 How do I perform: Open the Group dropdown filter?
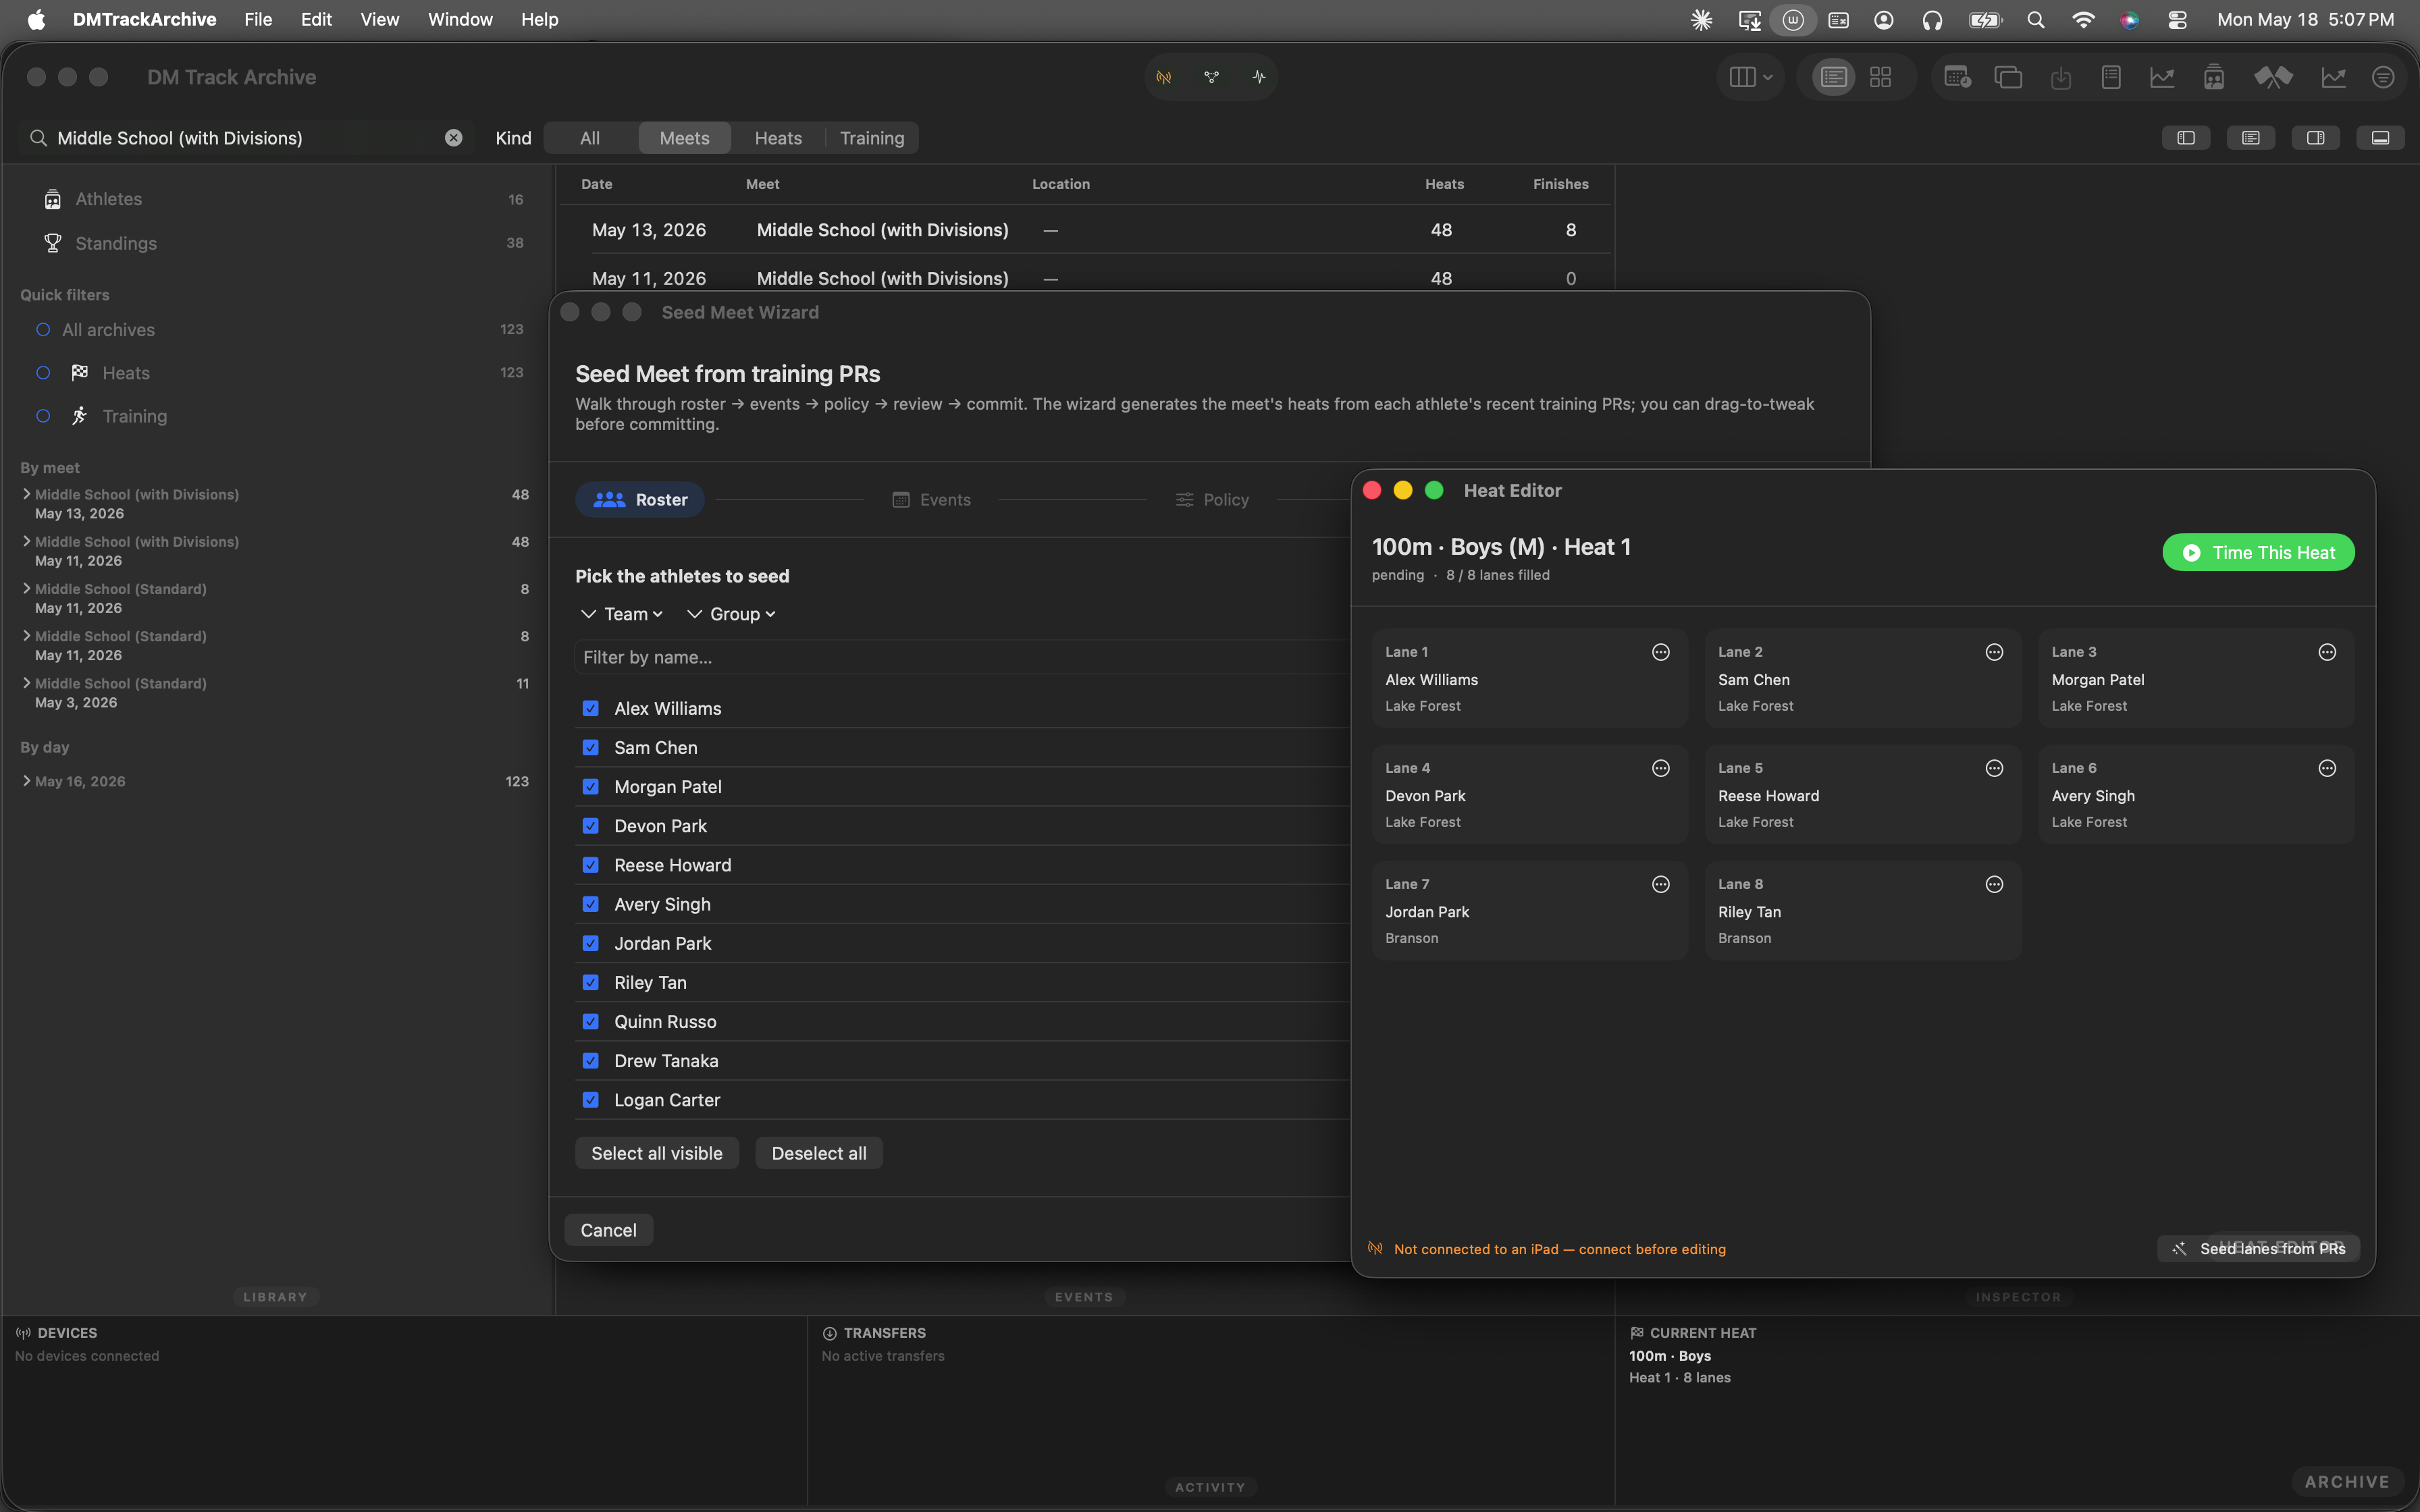[732, 614]
